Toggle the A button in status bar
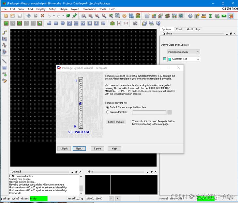 pos(117,198)
